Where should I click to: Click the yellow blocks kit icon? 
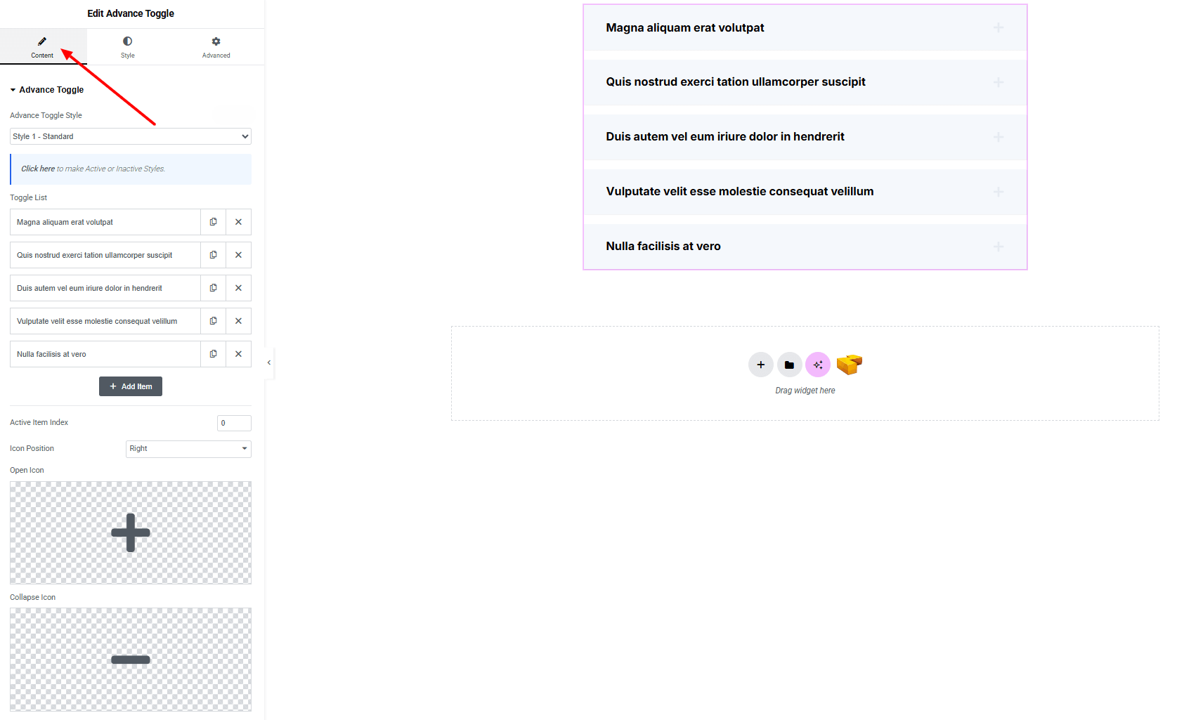(x=849, y=365)
